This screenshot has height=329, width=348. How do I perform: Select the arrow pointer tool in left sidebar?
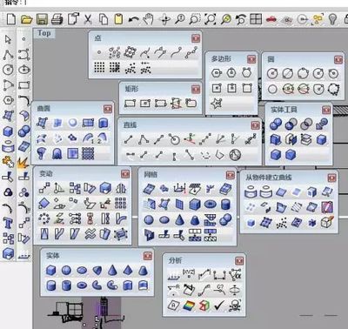click(x=8, y=39)
